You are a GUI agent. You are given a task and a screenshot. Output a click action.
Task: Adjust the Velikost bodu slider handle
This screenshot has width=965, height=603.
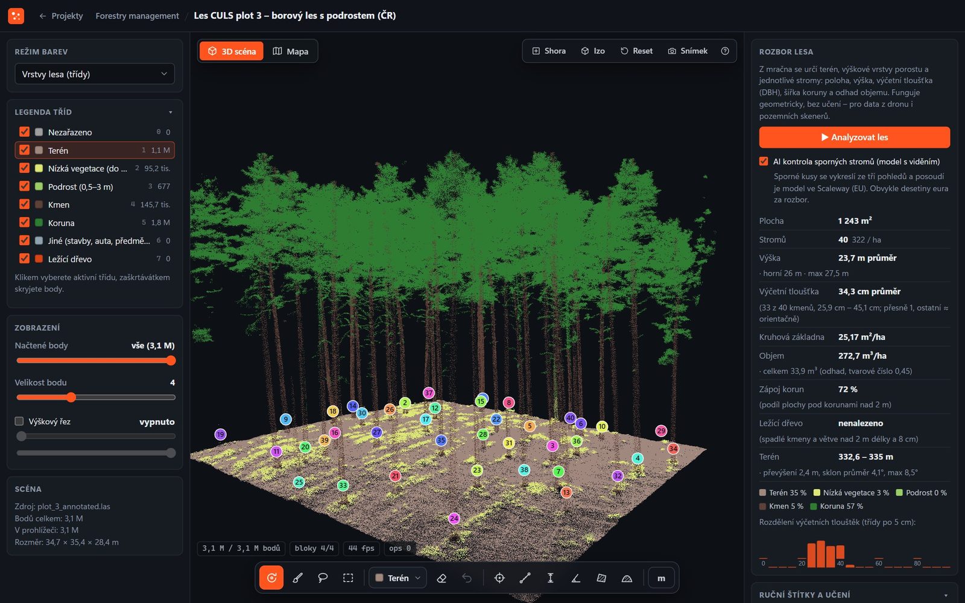(71, 397)
